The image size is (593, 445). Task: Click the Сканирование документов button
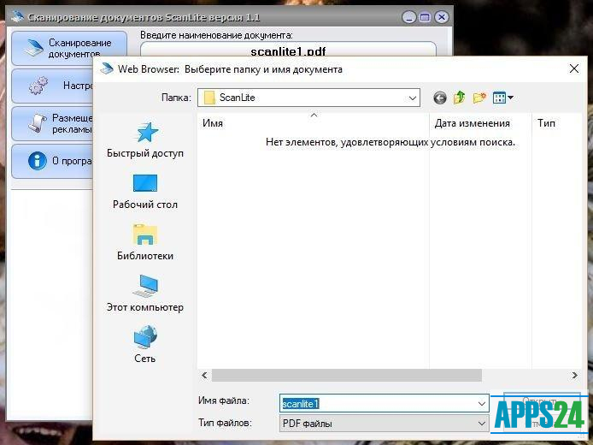[68, 48]
